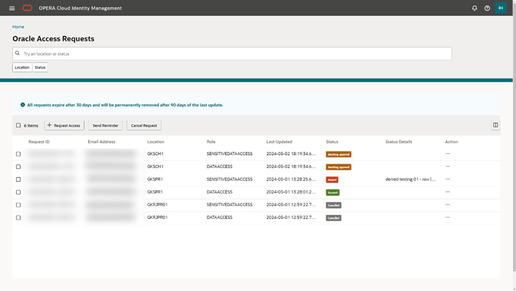Click the Request ID column header
The image size is (516, 291).
coord(39,142)
